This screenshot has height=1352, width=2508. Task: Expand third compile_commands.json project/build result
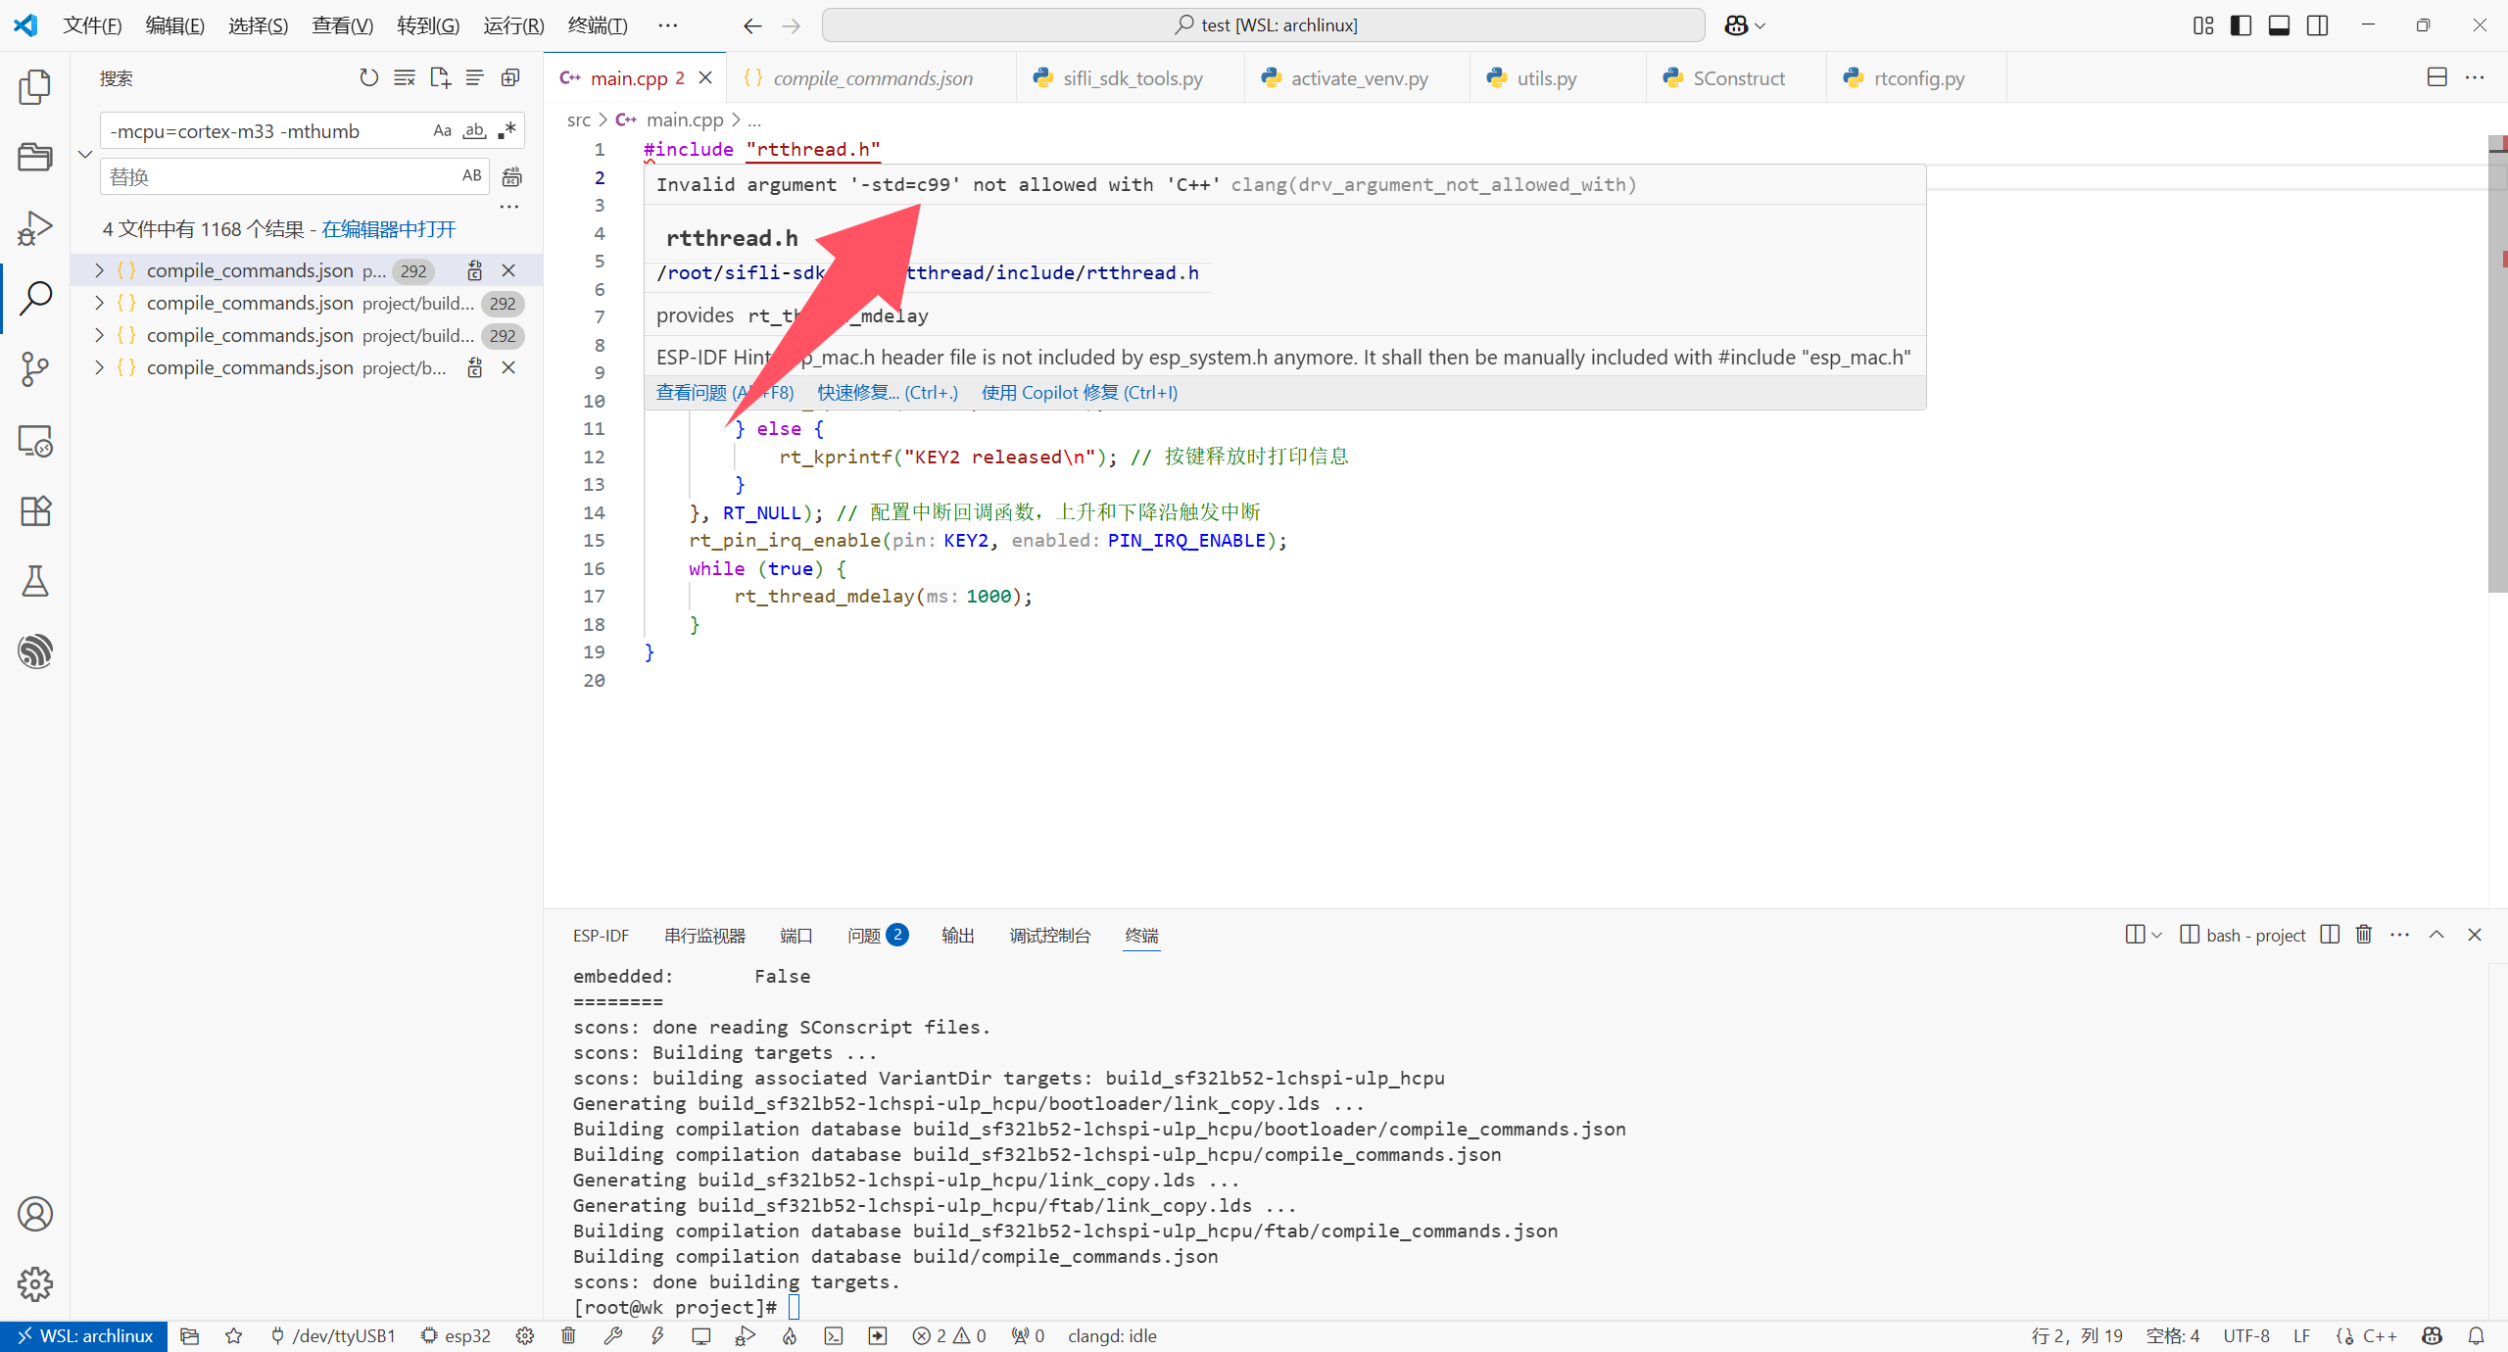[x=99, y=335]
